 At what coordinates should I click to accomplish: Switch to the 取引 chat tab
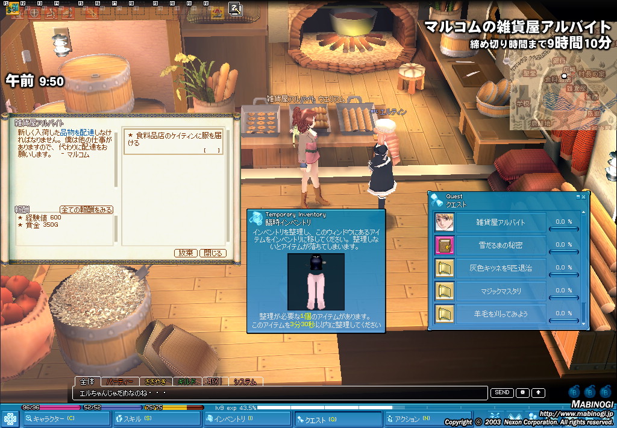point(215,382)
